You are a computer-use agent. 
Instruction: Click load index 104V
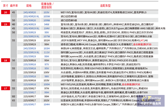pos(47,29)
